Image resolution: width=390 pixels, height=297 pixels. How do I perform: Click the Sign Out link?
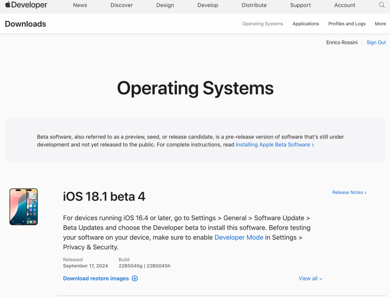[x=376, y=42]
